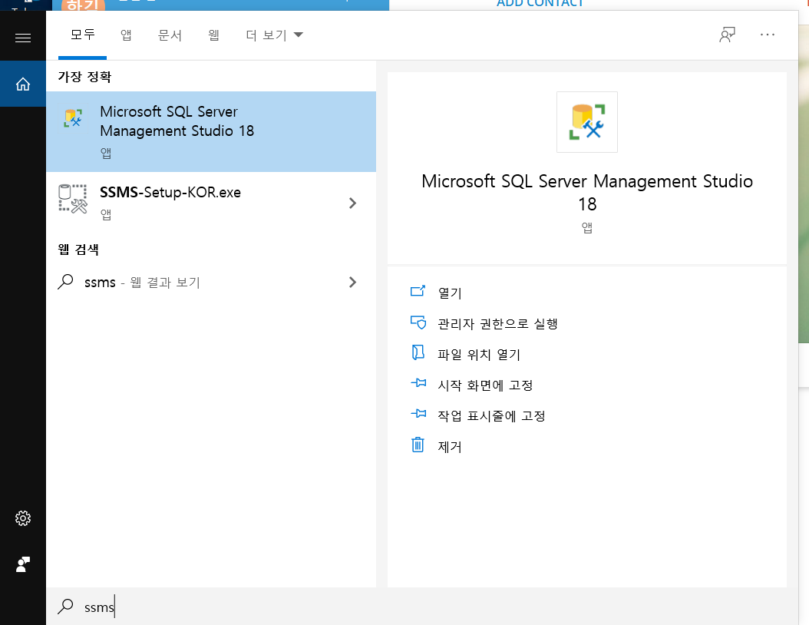
Task: Click the pin to Start screen icon
Action: click(418, 383)
